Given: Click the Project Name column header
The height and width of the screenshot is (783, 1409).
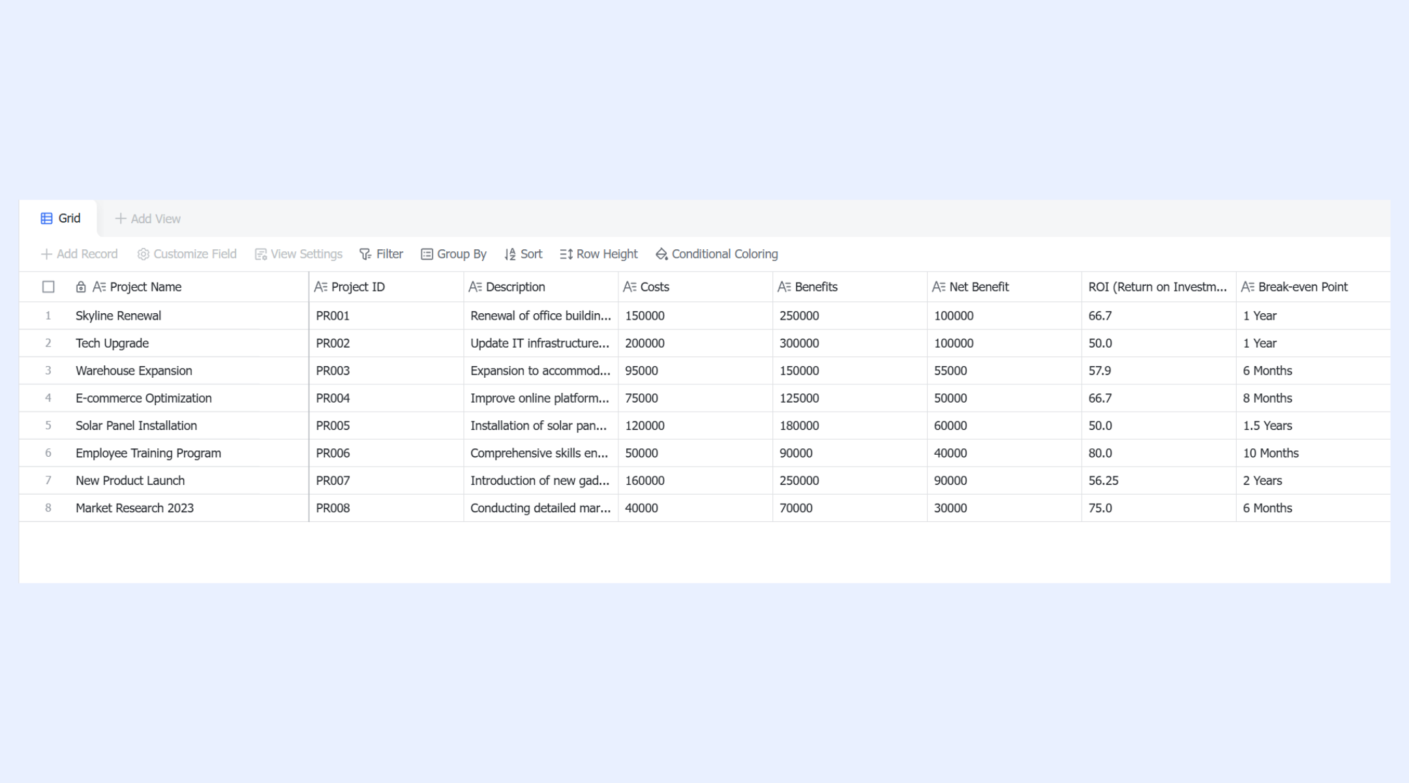Looking at the screenshot, I should pyautogui.click(x=189, y=287).
